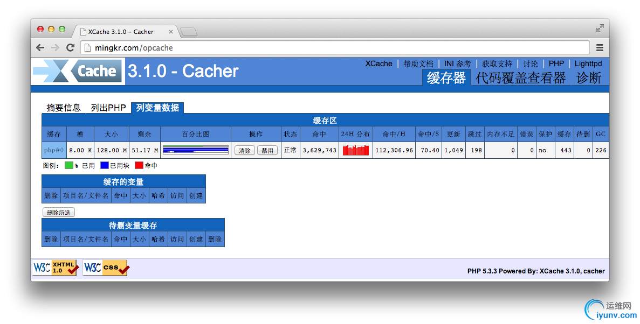Focus the address bar with mingkr.com/opcache
The image size is (640, 324).
click(335, 48)
